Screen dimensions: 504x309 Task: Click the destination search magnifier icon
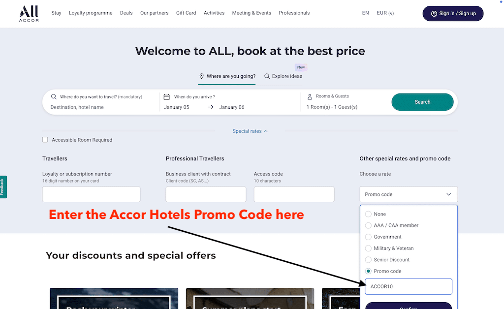click(x=54, y=96)
